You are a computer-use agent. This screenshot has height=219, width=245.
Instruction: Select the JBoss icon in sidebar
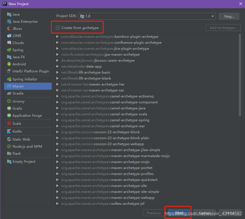pos(9,28)
